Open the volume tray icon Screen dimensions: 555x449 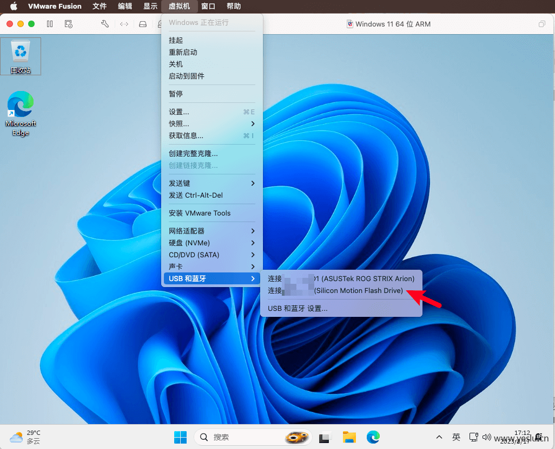[x=486, y=437]
